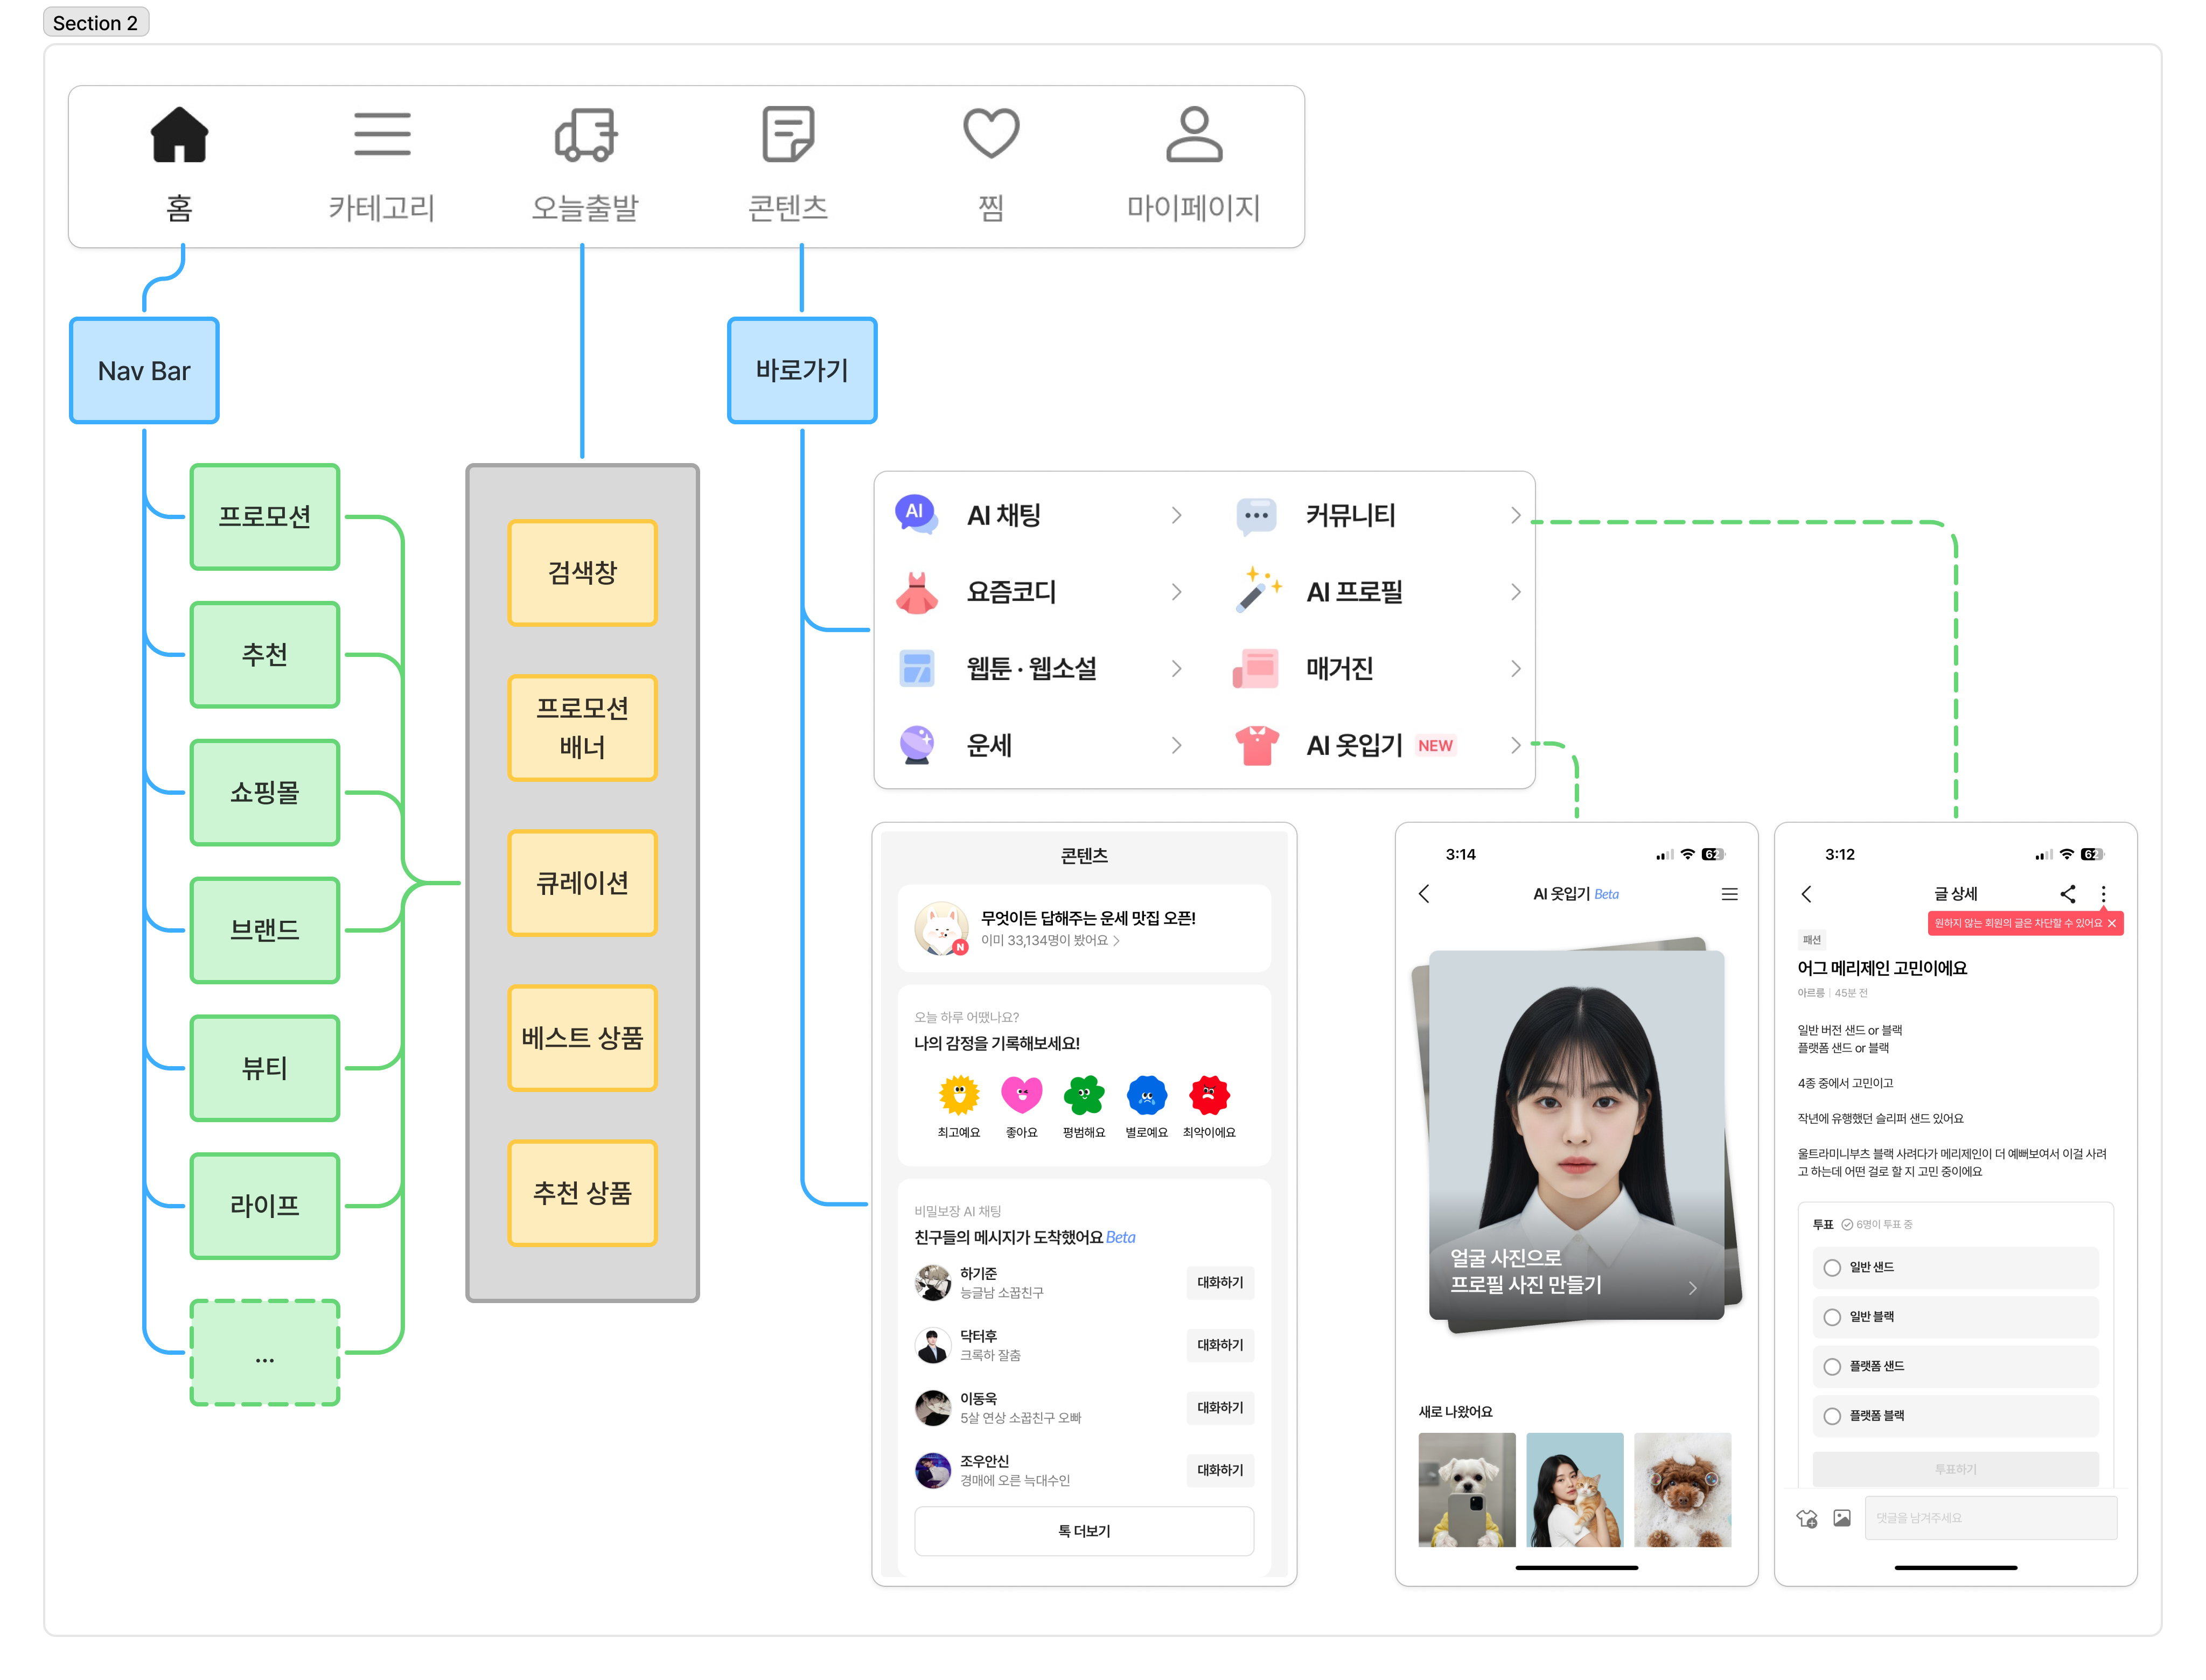Click the home icon in nav bar
This screenshot has height=1680, width=2206.
179,135
